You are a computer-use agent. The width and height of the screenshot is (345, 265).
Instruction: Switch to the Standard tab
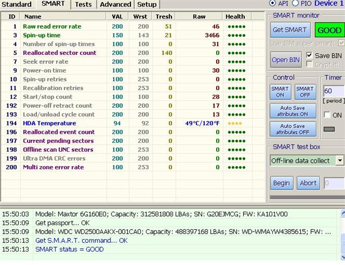16,4
